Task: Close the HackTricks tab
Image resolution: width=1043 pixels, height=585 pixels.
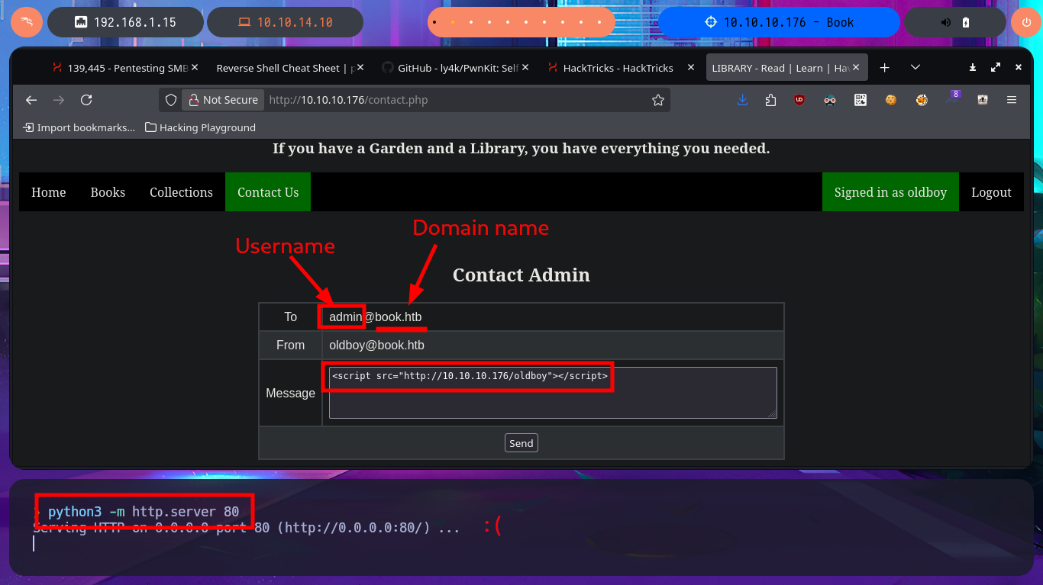Action: pos(691,67)
